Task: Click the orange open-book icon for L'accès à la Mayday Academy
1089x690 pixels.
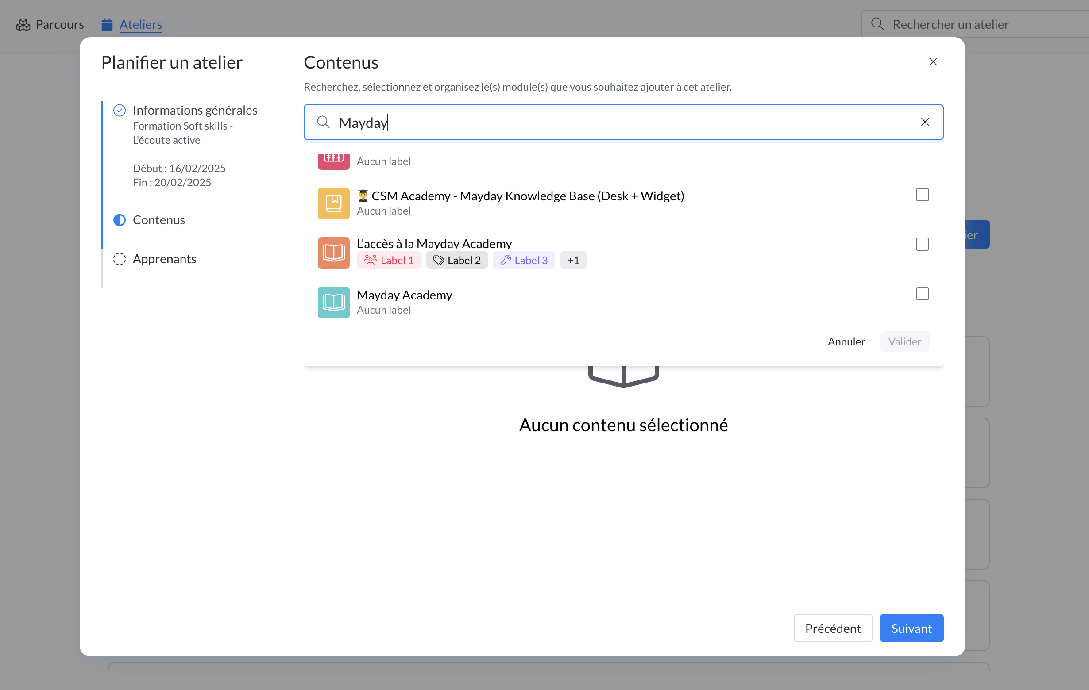Action: tap(333, 253)
